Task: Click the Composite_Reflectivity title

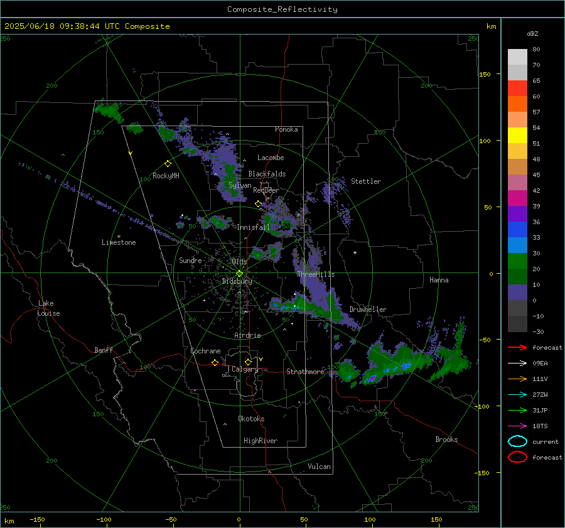Action: click(282, 9)
